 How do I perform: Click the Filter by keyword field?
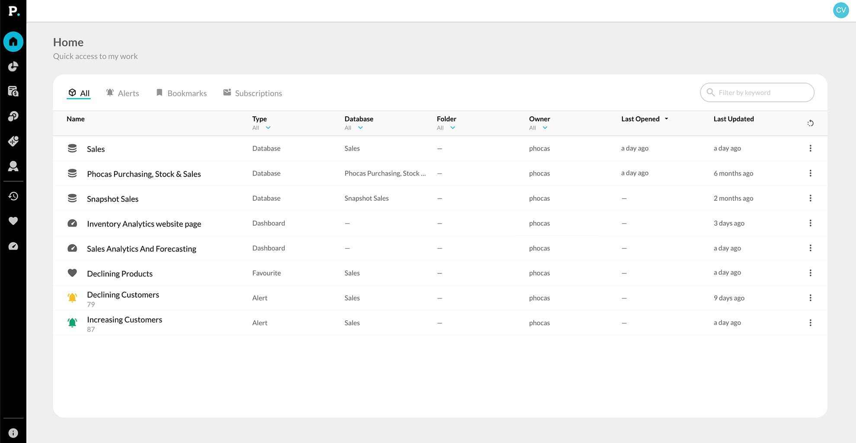(761, 93)
